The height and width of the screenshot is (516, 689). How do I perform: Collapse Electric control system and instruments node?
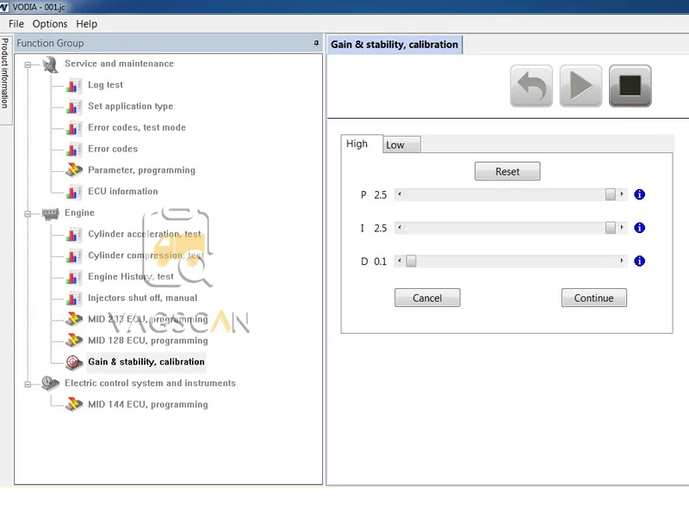[28, 384]
